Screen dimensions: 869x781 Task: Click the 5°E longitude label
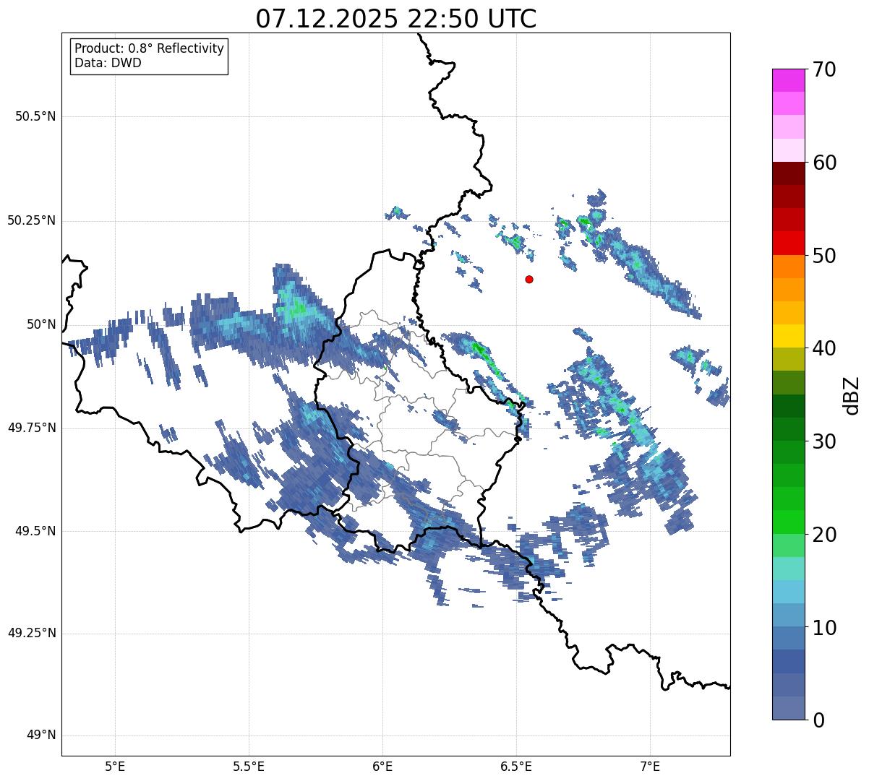click(x=115, y=766)
